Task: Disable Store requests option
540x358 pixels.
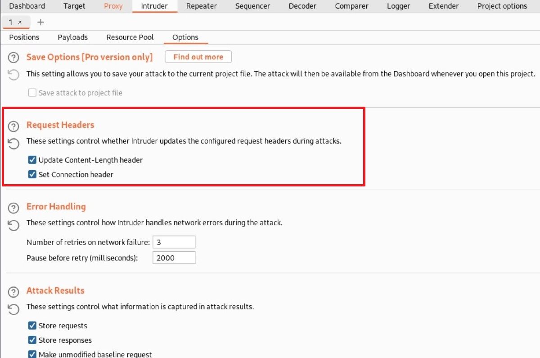Action: click(32, 326)
